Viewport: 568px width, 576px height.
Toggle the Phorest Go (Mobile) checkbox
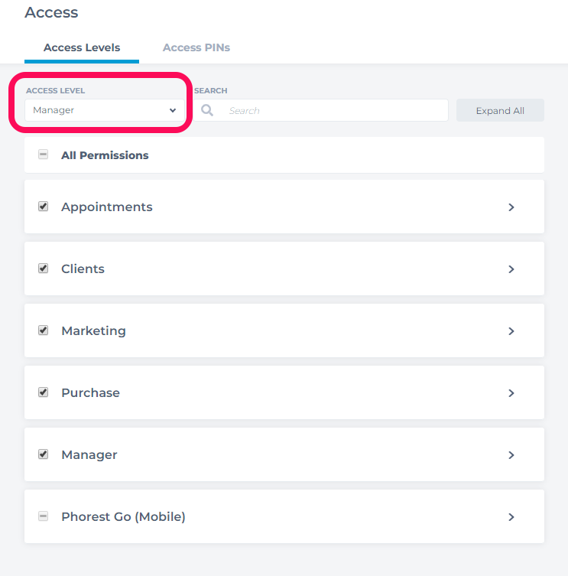[44, 516]
